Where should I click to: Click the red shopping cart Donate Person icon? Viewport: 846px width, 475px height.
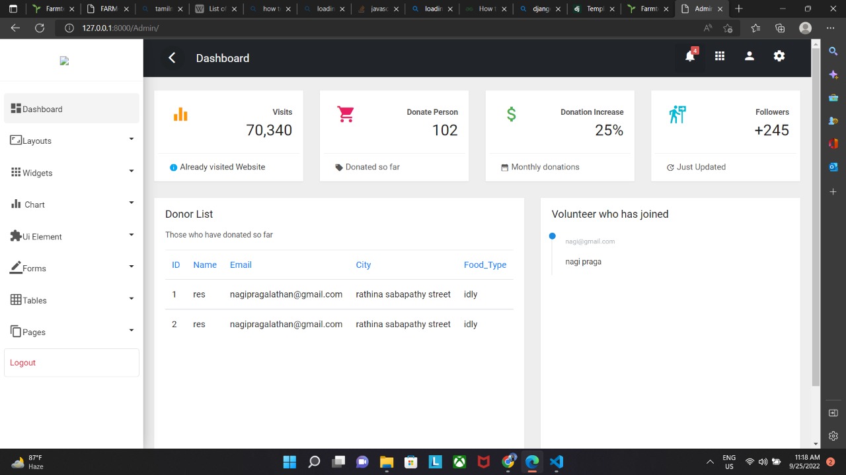(346, 114)
